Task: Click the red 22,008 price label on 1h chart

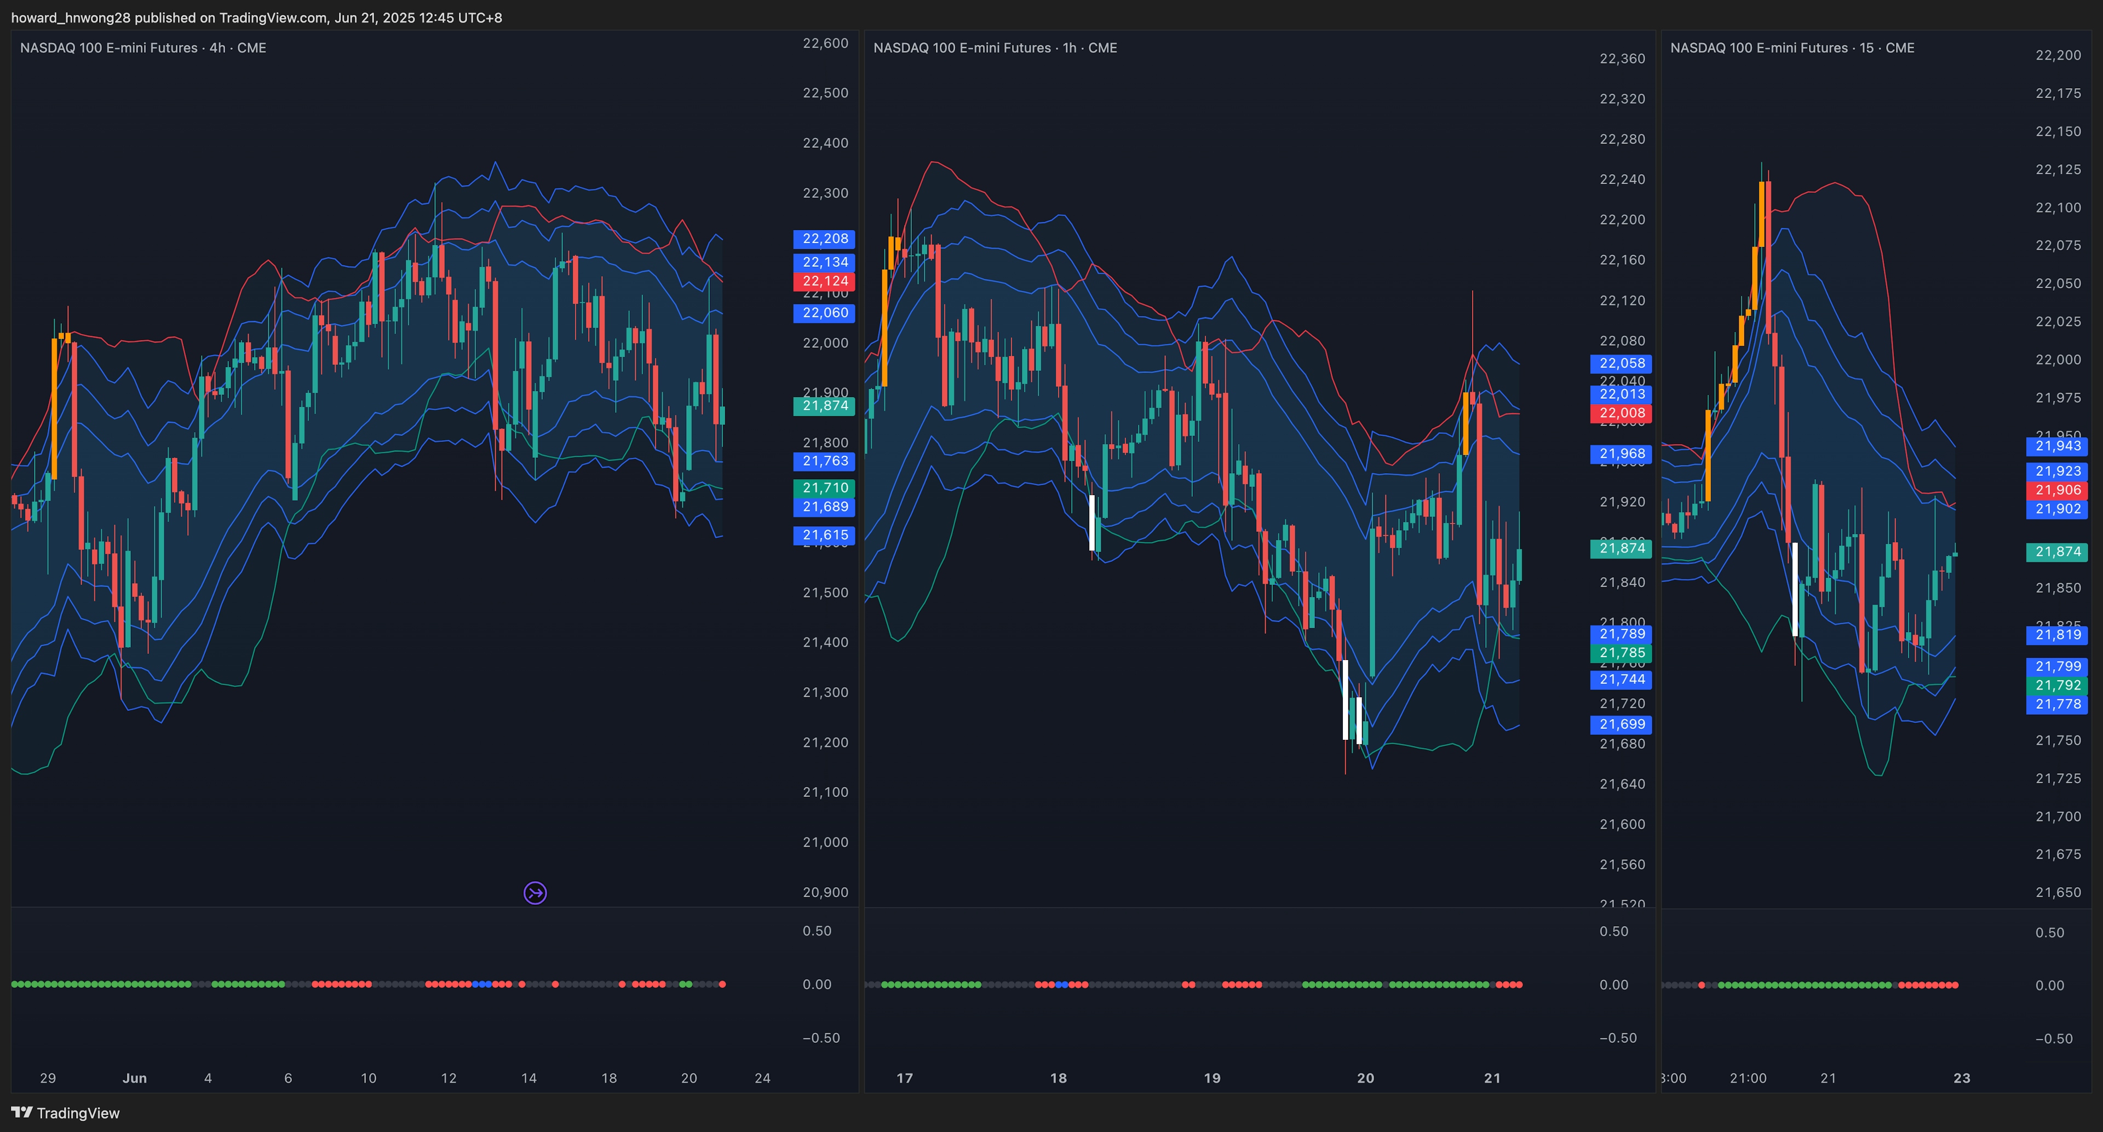Action: pos(1621,413)
